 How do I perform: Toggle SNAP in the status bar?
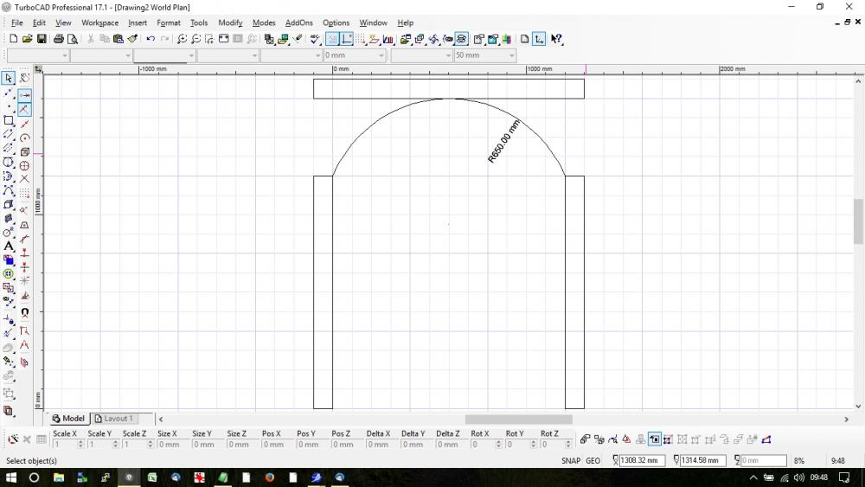tap(571, 460)
